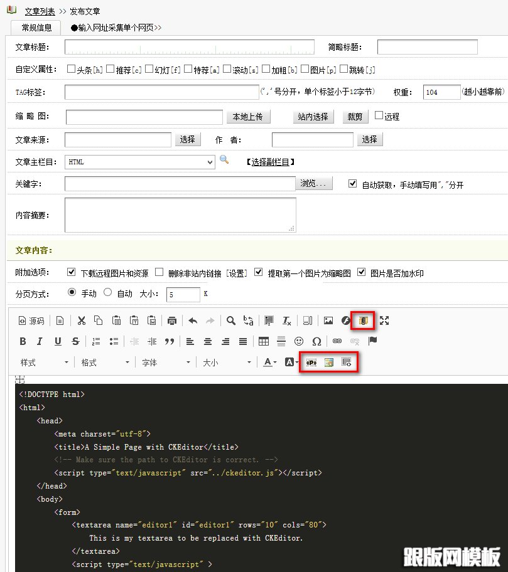
Task: Toggle Bold formatting
Action: point(23,341)
